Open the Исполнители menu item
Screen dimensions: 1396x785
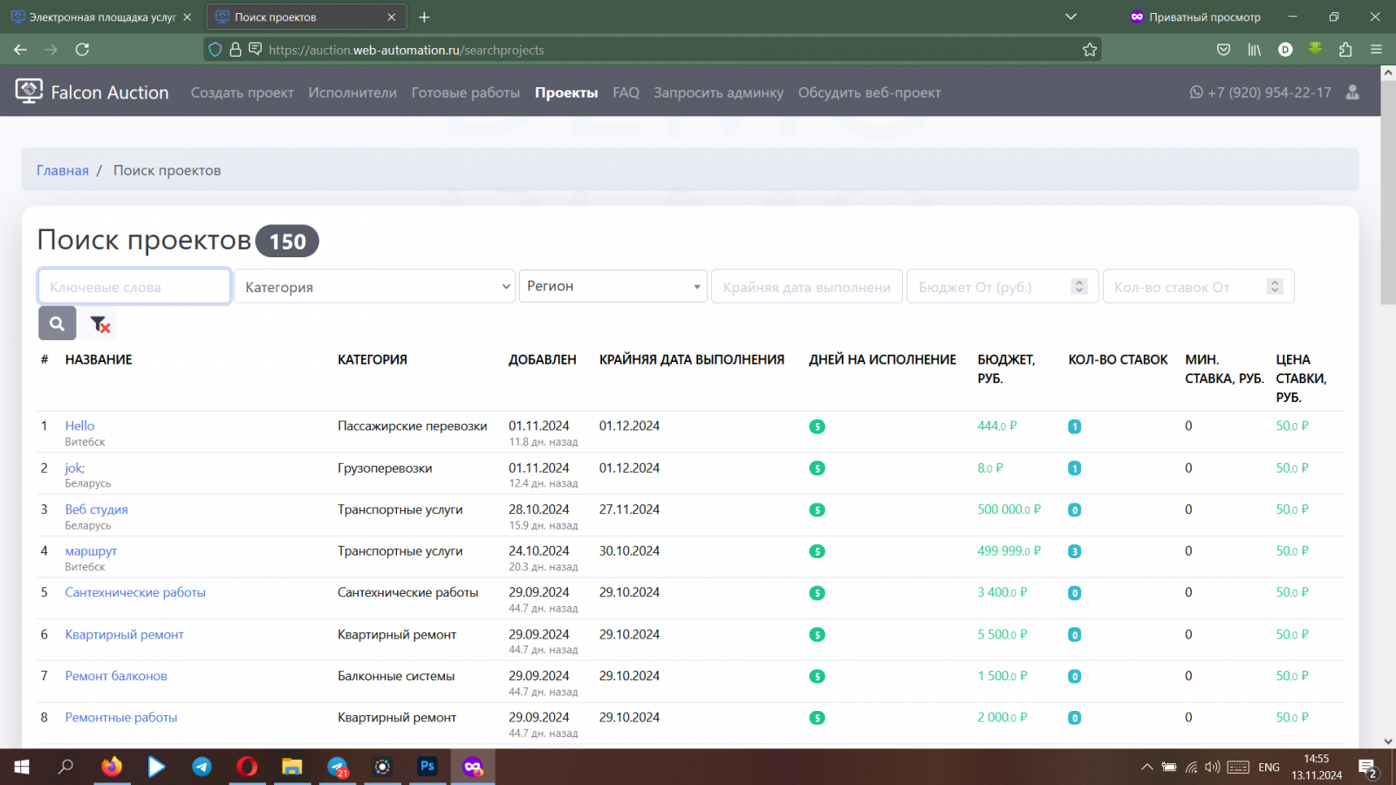[352, 92]
